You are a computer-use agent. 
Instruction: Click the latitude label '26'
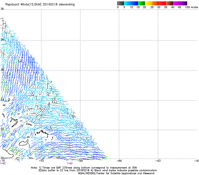2,70
